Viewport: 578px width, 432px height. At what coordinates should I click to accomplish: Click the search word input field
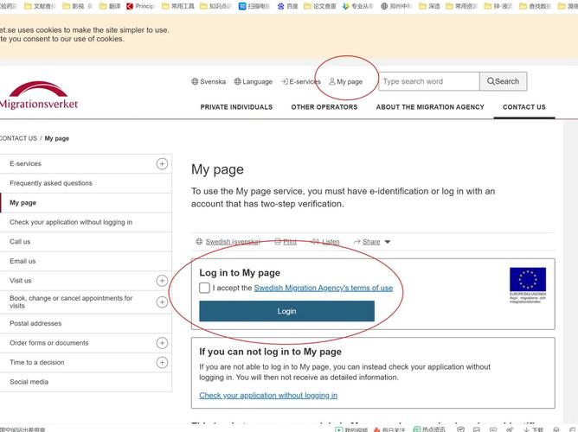click(428, 81)
